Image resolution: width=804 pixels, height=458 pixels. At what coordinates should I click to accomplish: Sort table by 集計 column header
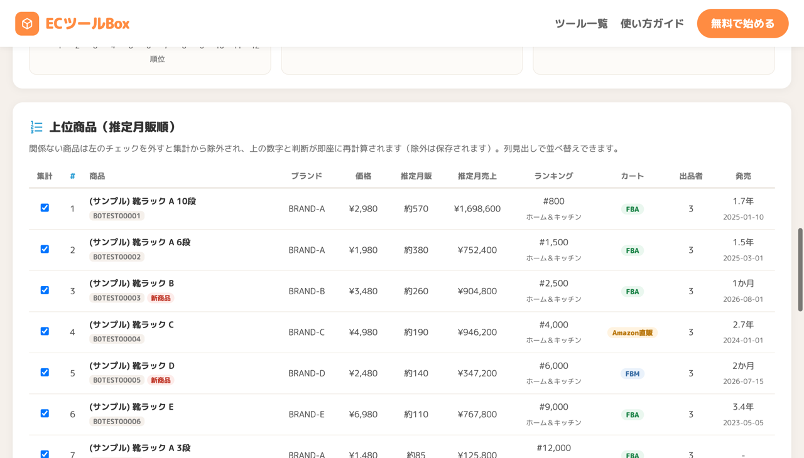pyautogui.click(x=45, y=176)
